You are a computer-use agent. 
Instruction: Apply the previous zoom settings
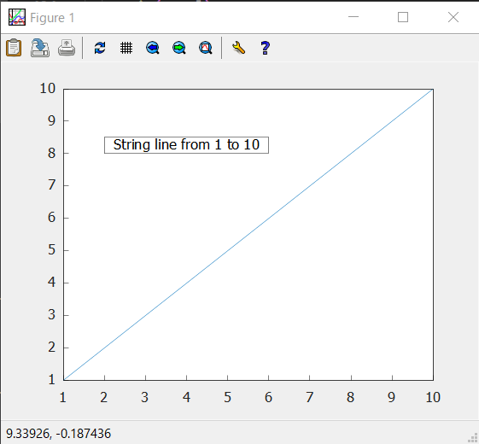153,48
